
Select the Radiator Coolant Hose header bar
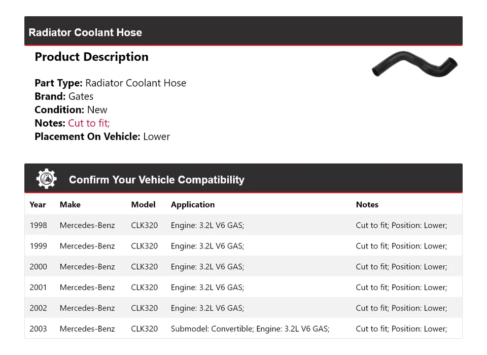click(243, 32)
